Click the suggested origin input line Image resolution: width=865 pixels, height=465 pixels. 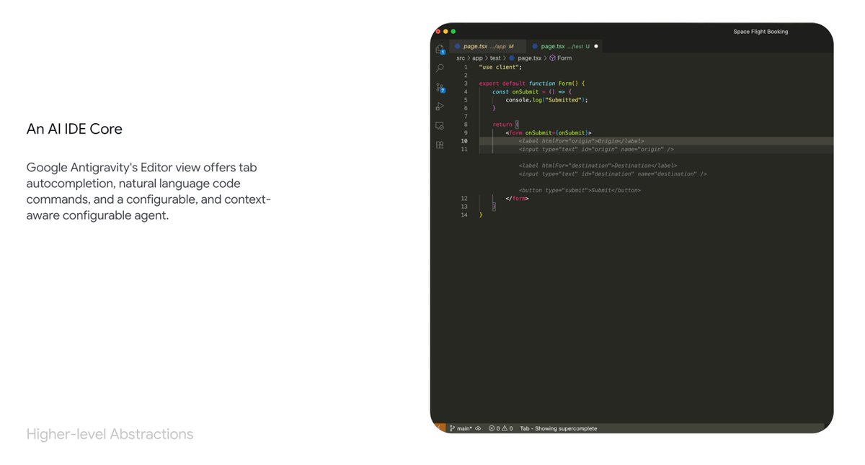tap(596, 149)
